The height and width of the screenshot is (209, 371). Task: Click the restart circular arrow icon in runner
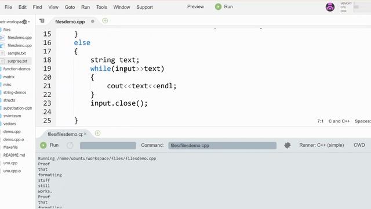(x=70, y=145)
